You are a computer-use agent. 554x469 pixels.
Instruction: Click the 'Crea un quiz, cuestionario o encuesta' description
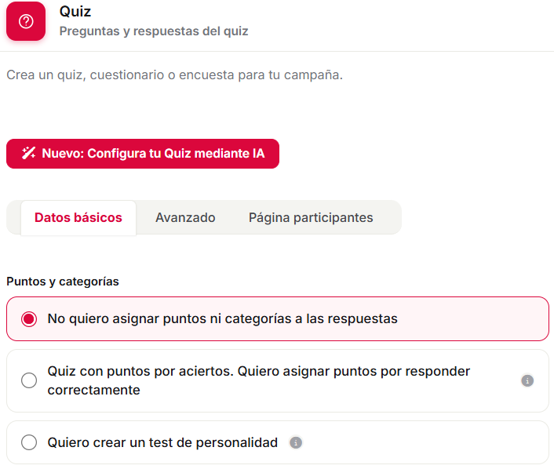tap(174, 75)
